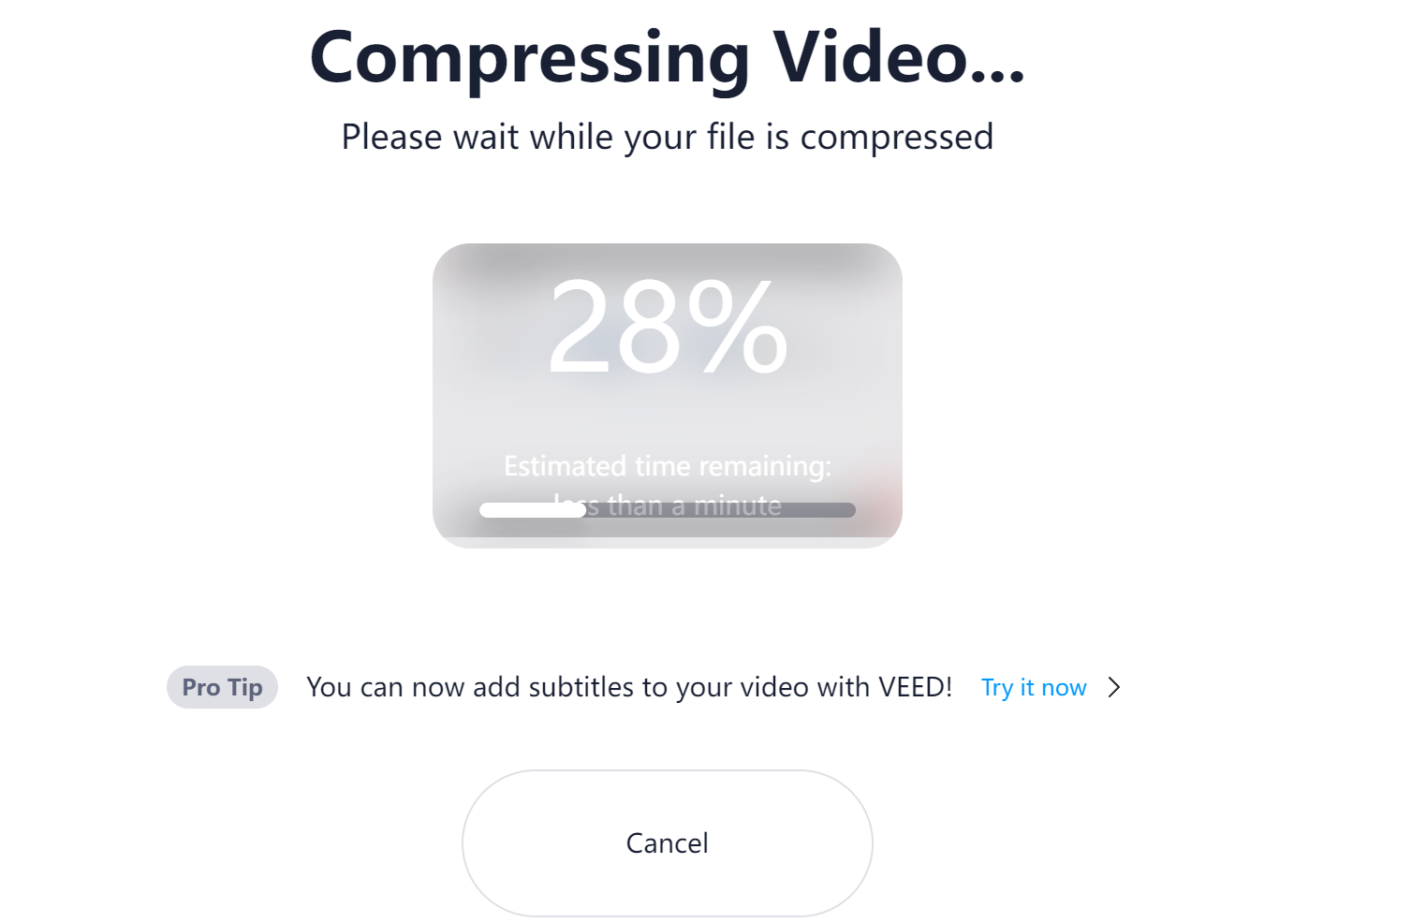Click the 'less than a minute' time text

tap(667, 505)
